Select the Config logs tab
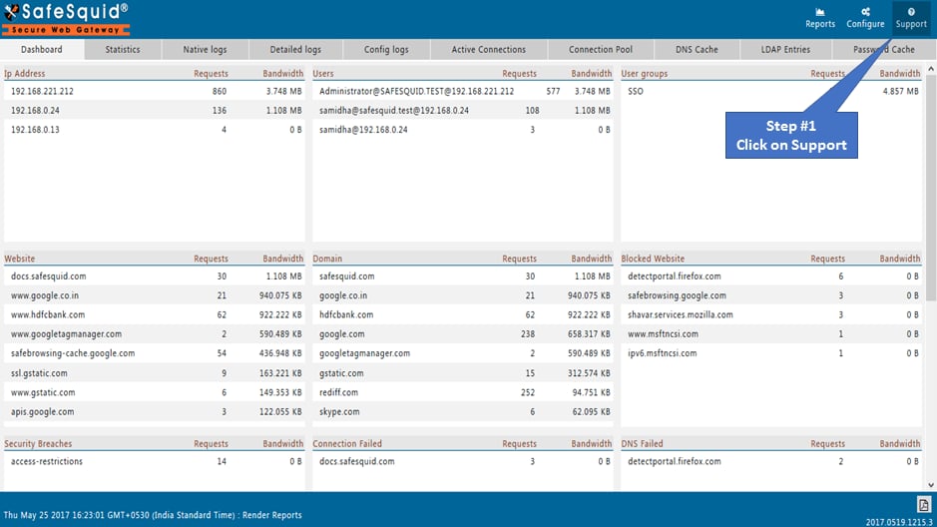The image size is (937, 527). tap(386, 50)
